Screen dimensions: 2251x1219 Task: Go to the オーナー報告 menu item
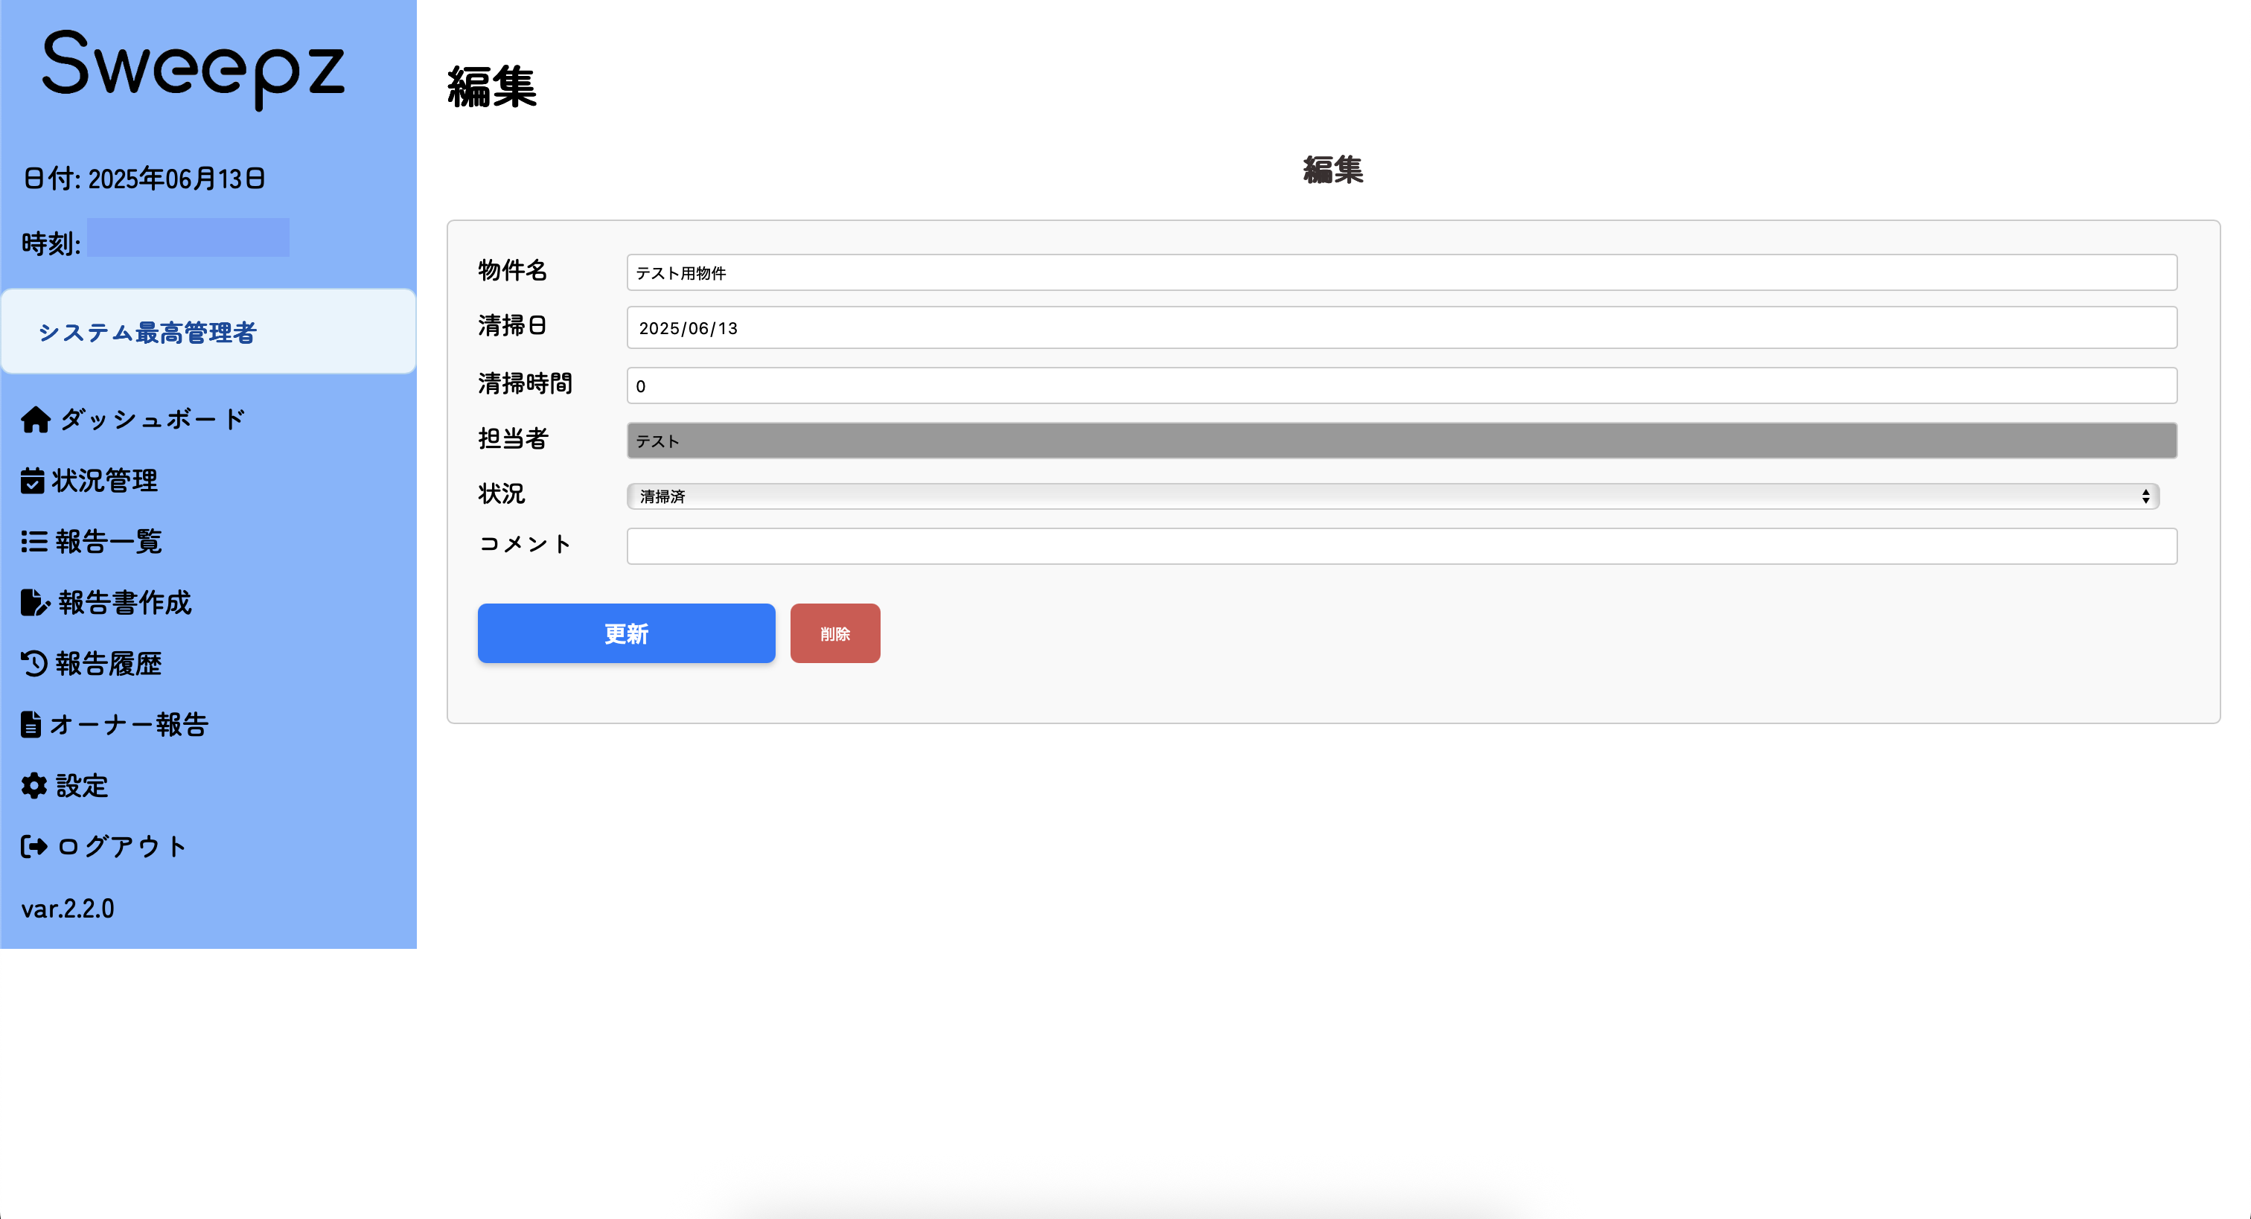129,724
